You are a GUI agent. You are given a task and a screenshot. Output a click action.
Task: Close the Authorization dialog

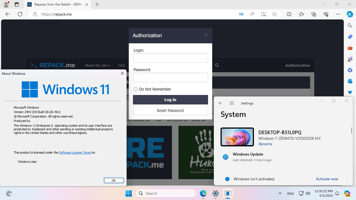tap(206, 35)
